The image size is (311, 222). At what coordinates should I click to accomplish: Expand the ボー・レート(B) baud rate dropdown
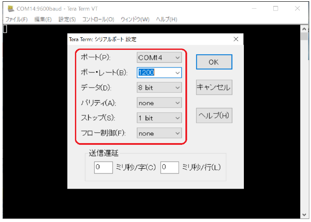(x=159, y=72)
